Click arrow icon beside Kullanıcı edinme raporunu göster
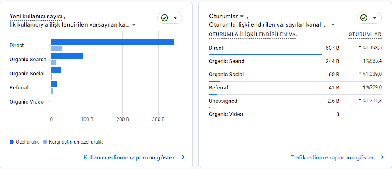Screen dimensions: 392x169 [x=182, y=157]
